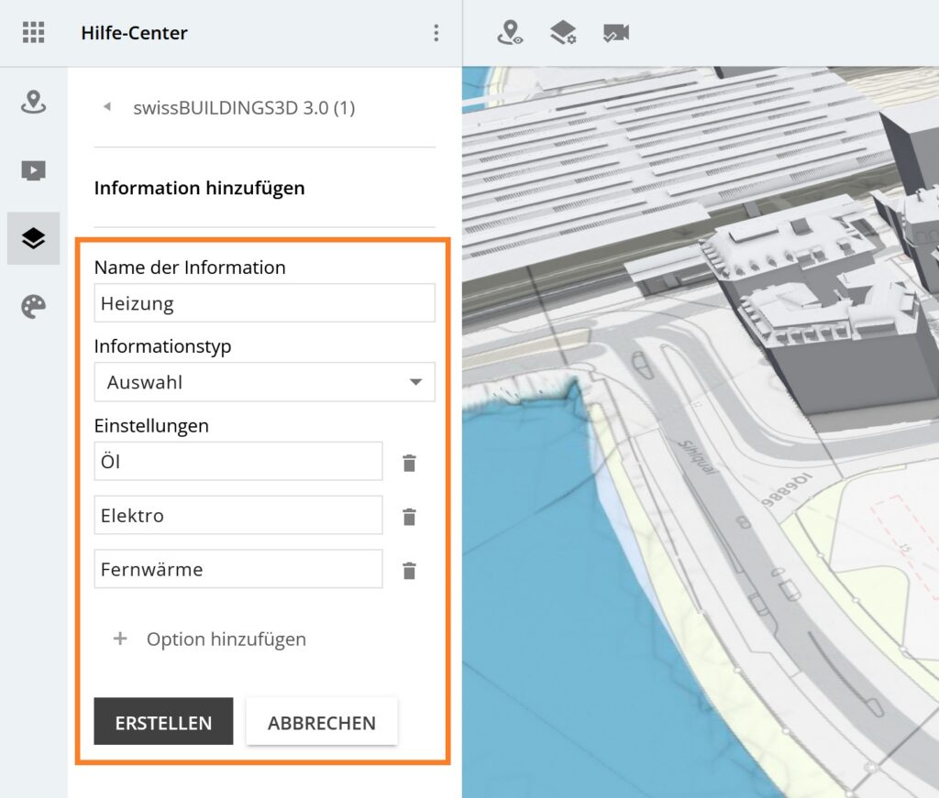Click the map pin with eye toolbar icon
This screenshot has height=798, width=939.
click(x=510, y=33)
